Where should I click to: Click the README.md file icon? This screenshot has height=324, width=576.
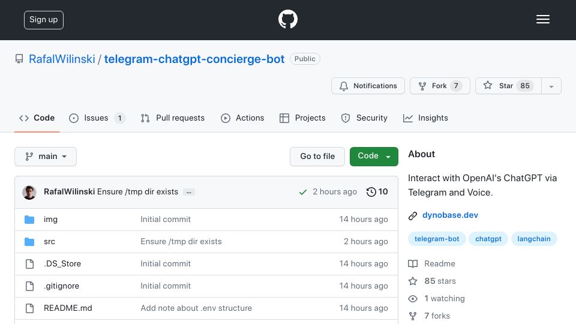[x=29, y=308]
